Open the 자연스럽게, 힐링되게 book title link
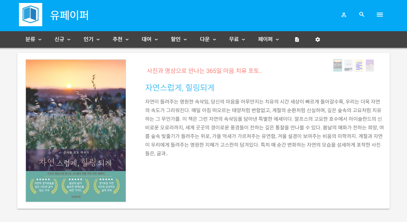 (180, 88)
